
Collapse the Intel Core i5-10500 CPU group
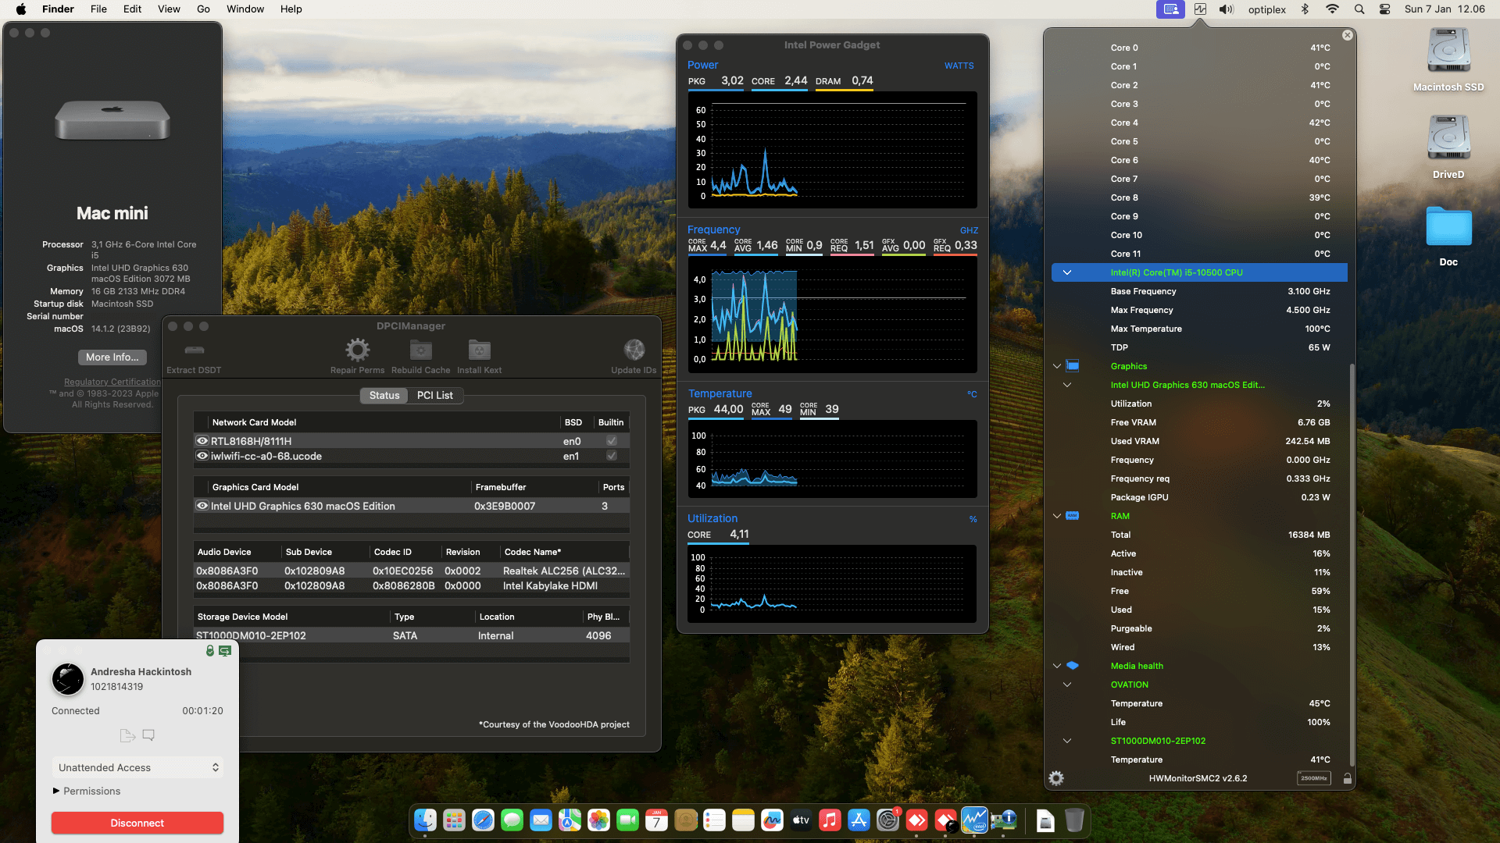click(x=1067, y=272)
